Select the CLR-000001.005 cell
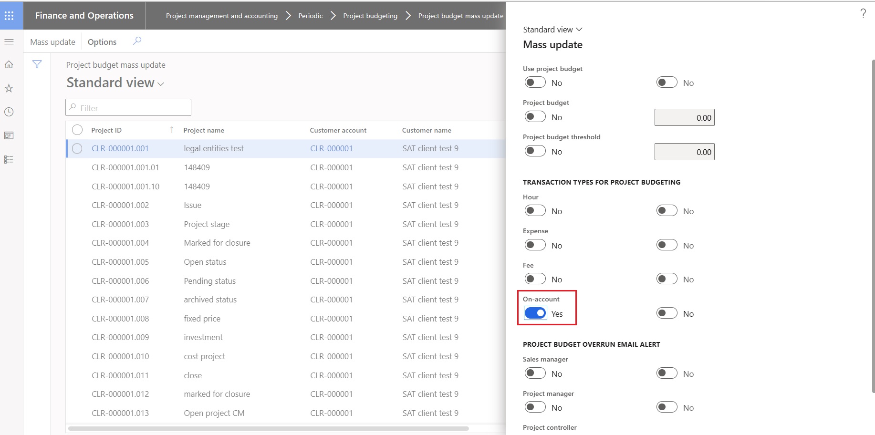Screen dimensions: 875x435 [120, 262]
